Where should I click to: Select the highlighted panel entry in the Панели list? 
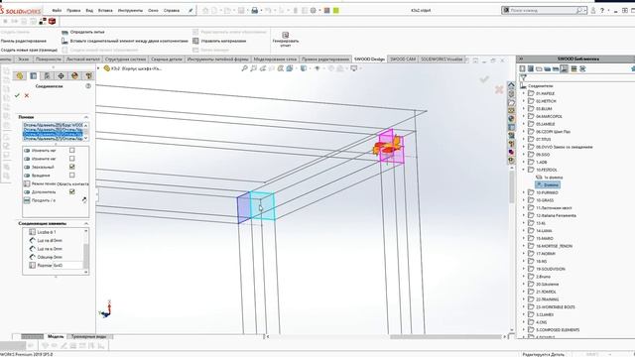(x=53, y=134)
